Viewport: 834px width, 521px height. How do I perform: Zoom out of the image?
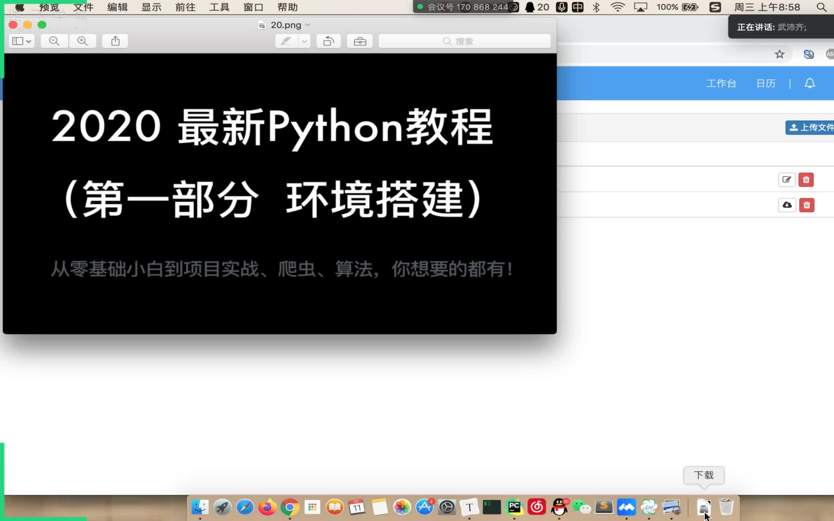pyautogui.click(x=54, y=41)
